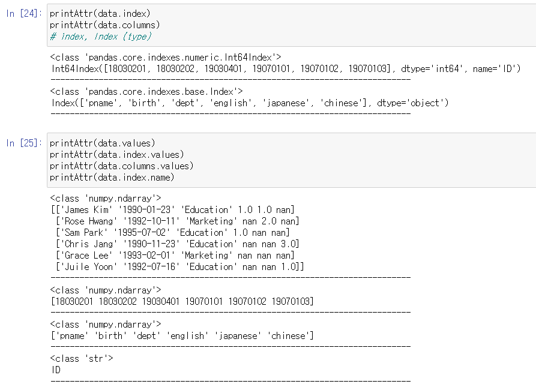
Task: Click code line printAttr(data.values)
Action: coord(102,143)
